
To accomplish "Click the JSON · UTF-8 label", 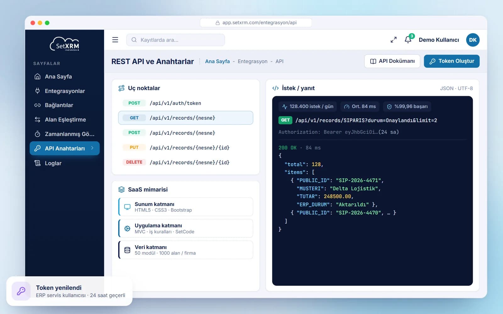I will (x=456, y=89).
